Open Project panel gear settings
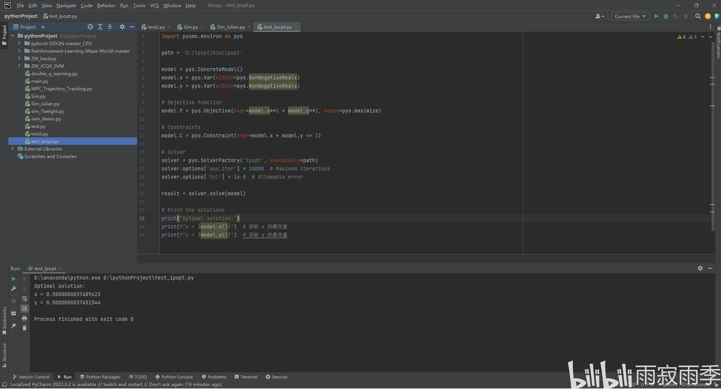The image size is (721, 389). [122, 27]
